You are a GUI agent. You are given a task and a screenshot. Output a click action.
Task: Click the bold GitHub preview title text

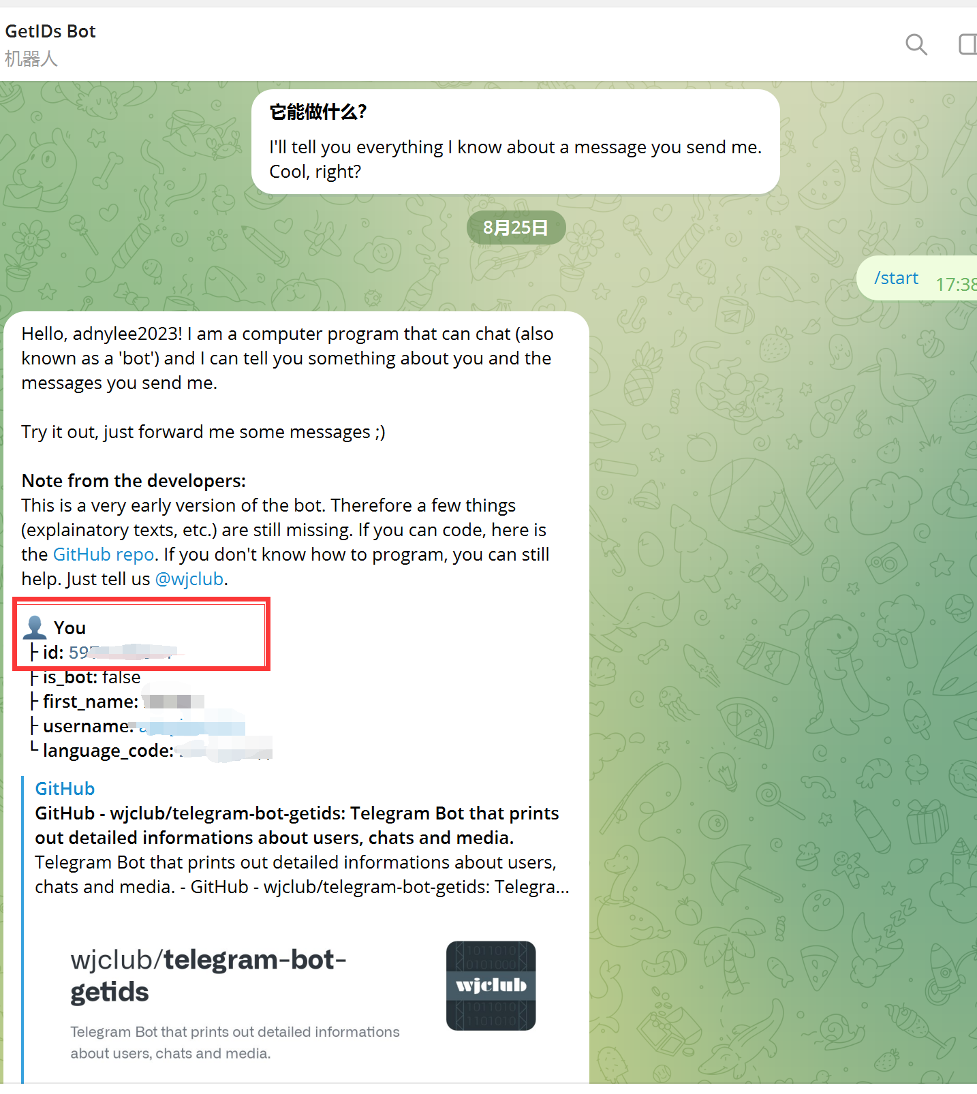[297, 826]
